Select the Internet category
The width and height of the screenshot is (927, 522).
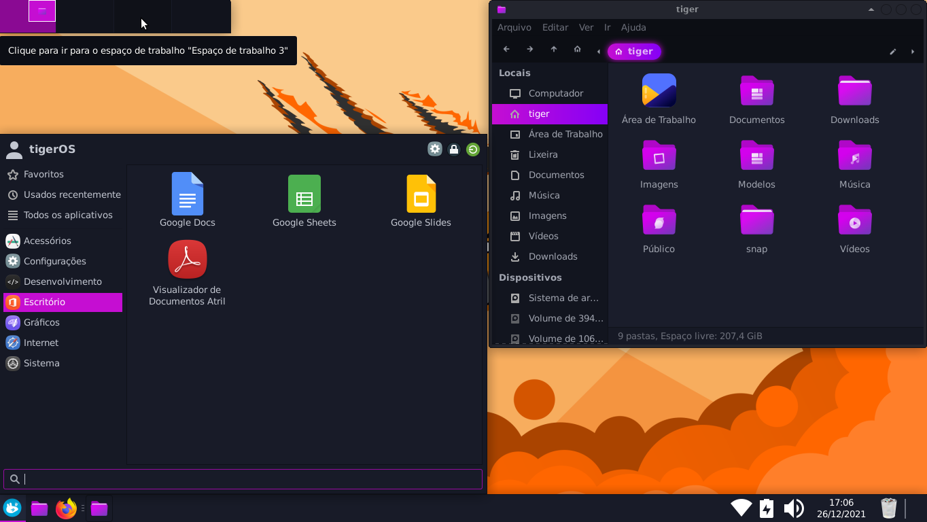point(63,343)
